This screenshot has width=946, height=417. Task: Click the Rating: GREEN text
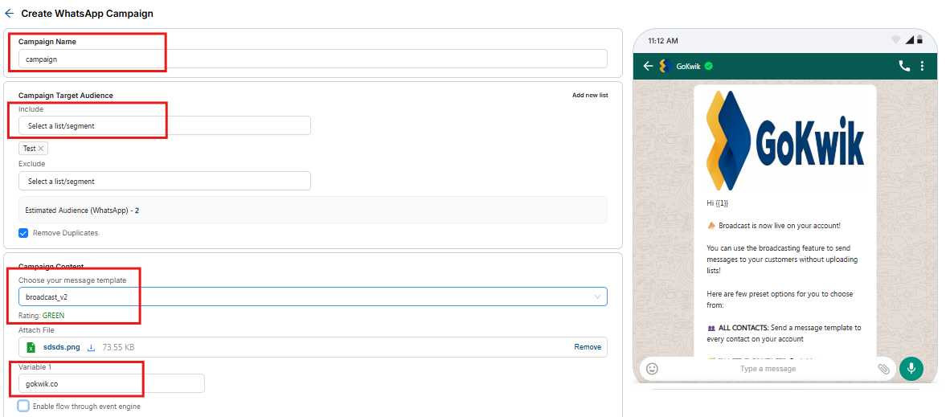tap(42, 315)
